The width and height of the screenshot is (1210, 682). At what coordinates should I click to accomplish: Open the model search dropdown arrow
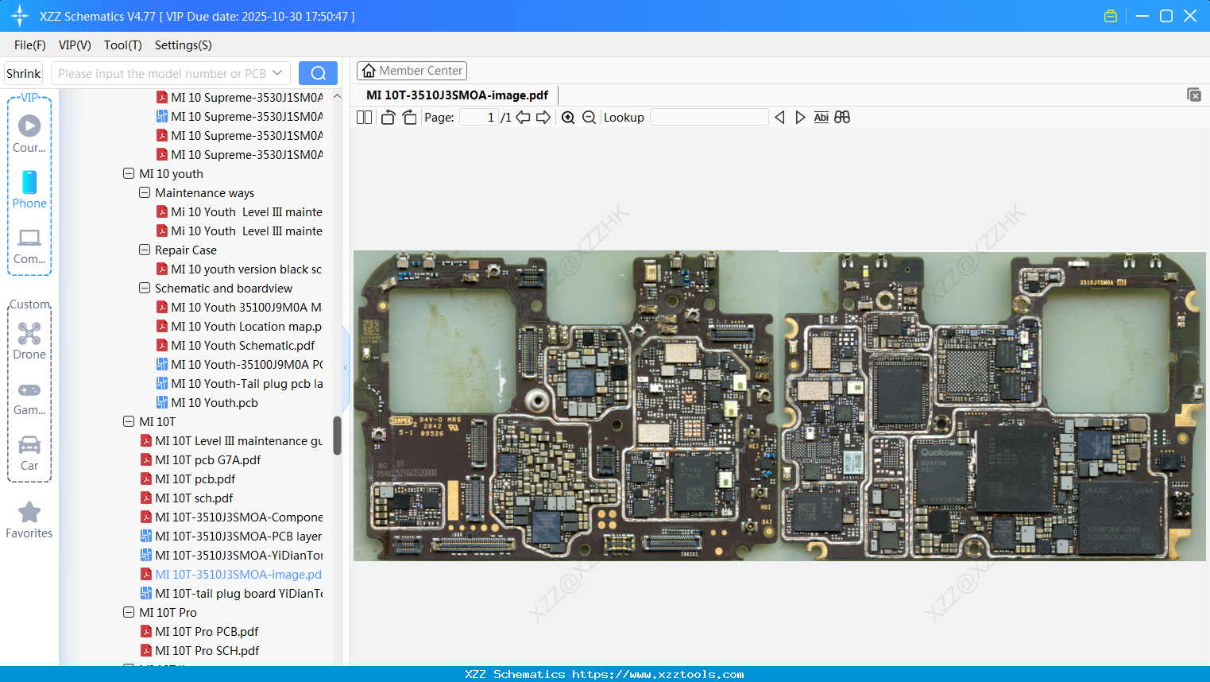click(277, 72)
